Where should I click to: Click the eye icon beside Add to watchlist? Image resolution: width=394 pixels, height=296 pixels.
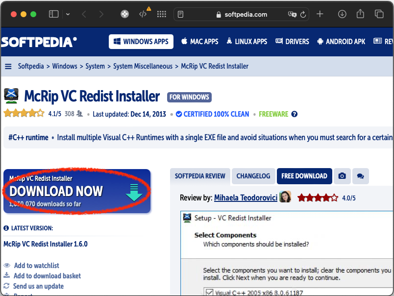(7, 265)
